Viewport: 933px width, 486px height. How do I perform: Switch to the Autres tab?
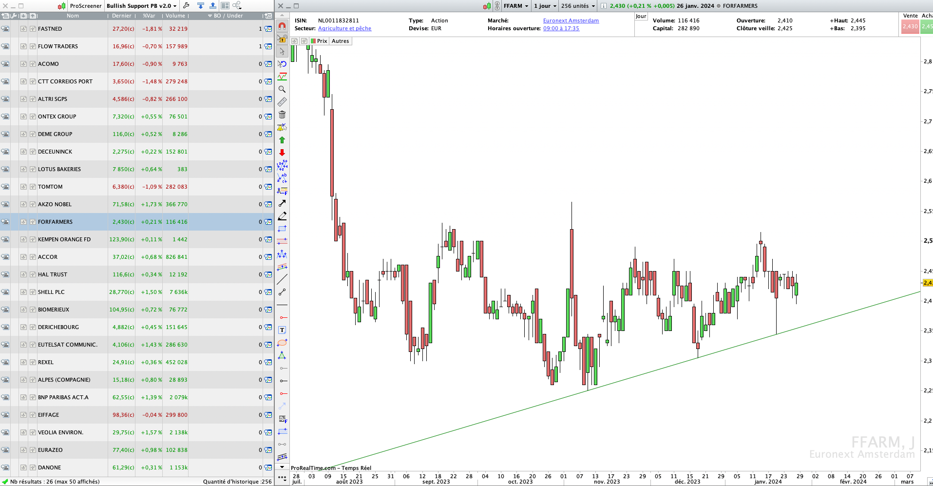click(x=340, y=41)
